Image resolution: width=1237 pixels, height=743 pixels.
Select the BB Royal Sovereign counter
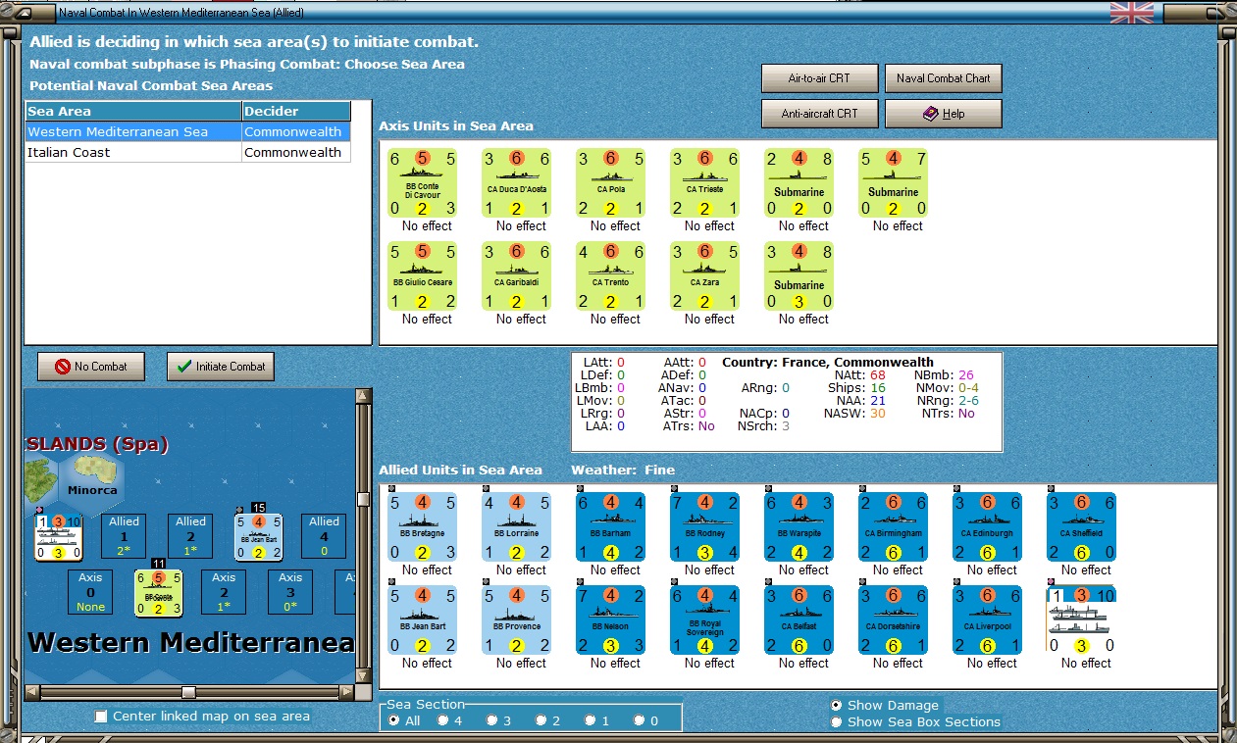coord(705,619)
